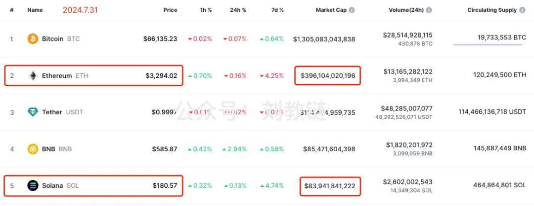Click the Solana logo icon
The height and width of the screenshot is (206, 534).
tap(33, 186)
